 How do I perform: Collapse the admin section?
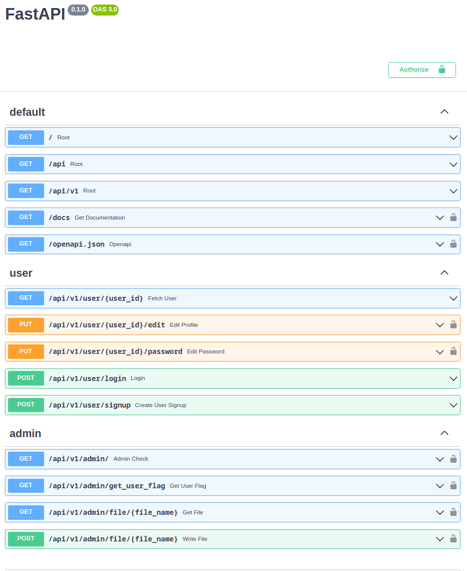pyautogui.click(x=444, y=433)
